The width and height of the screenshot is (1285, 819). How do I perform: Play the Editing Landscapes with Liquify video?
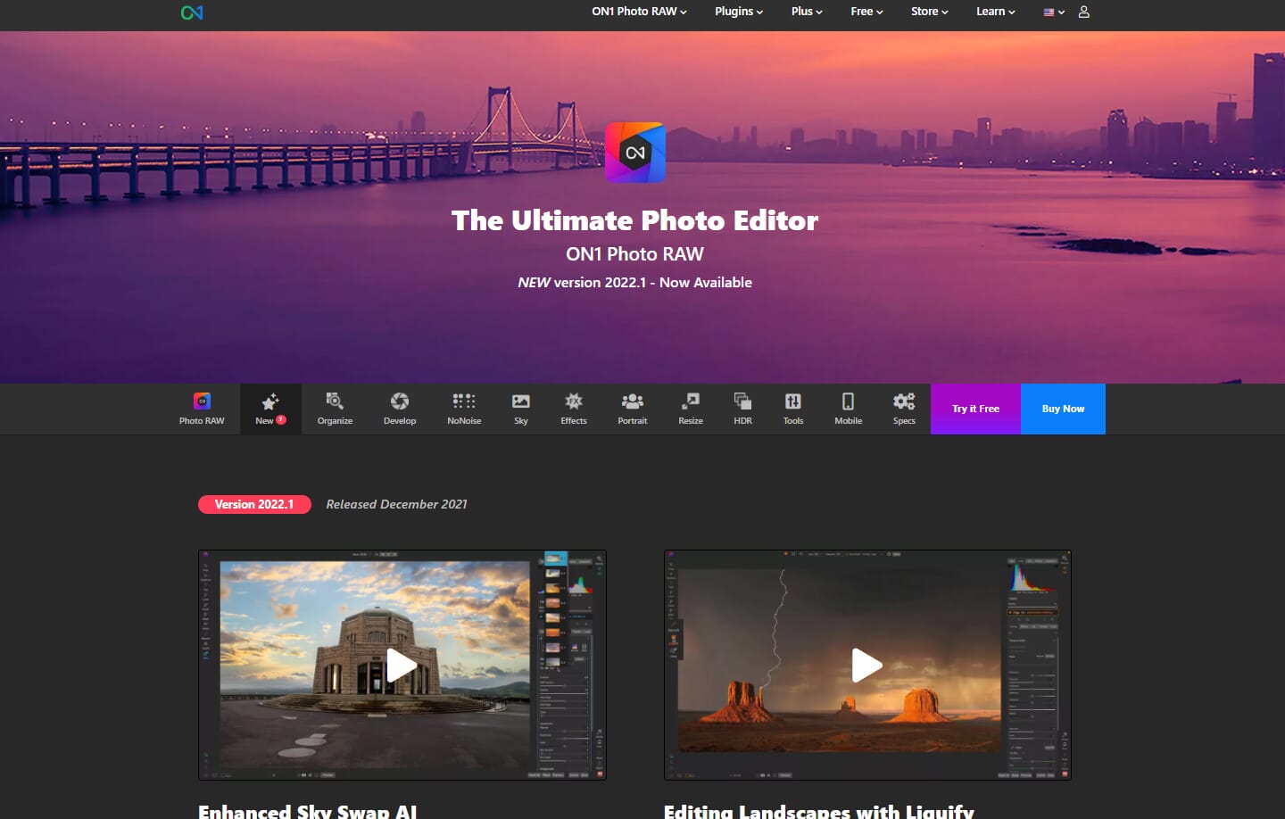click(867, 665)
